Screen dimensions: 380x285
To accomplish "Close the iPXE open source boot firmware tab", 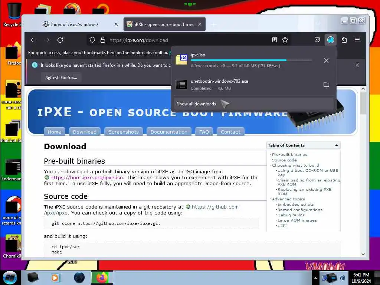I will 200,24.
